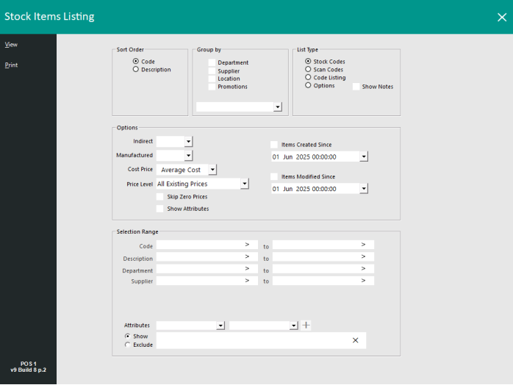This screenshot has width=513, height=385.
Task: Expand second Attributes dropdown
Action: pyautogui.click(x=294, y=325)
